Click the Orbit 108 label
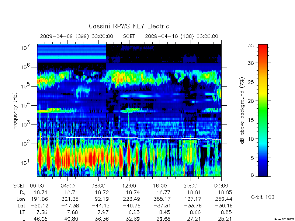Screen dimensions: 295x221 (x=263, y=197)
